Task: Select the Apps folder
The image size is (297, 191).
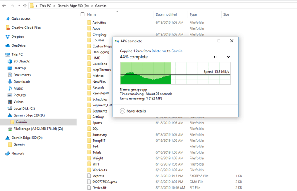Action: pos(96,28)
